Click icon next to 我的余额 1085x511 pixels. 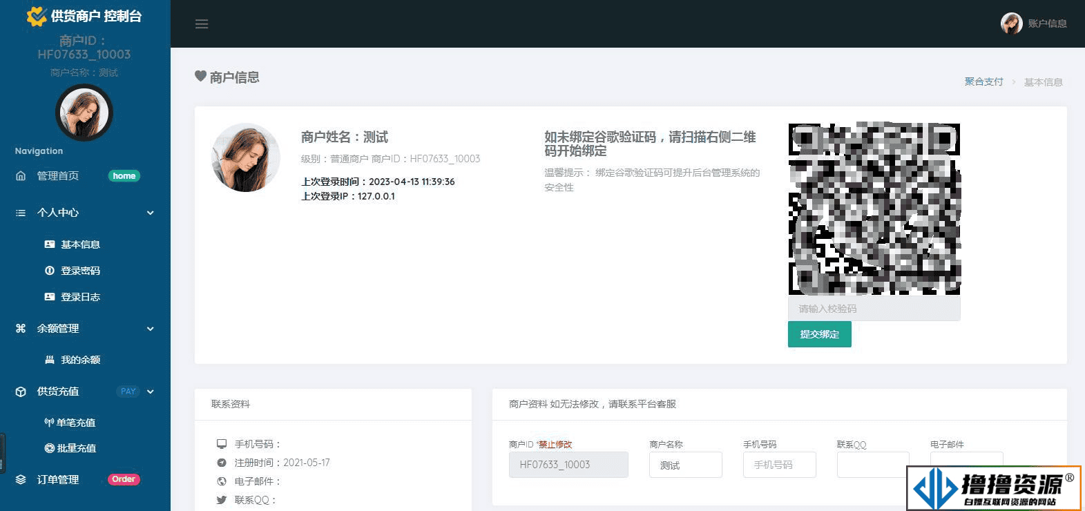50,360
